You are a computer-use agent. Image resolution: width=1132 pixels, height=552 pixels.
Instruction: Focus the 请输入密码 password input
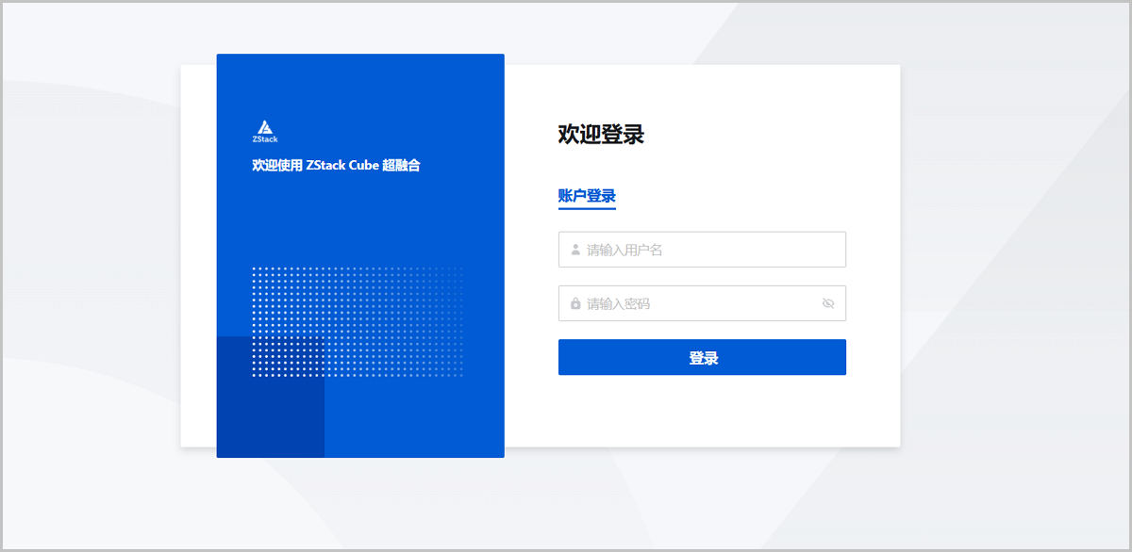pos(698,303)
